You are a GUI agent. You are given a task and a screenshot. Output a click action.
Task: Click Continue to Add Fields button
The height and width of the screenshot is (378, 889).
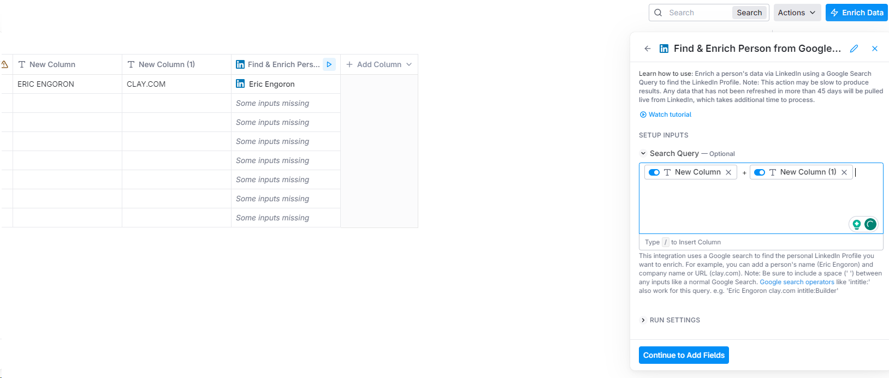click(684, 355)
